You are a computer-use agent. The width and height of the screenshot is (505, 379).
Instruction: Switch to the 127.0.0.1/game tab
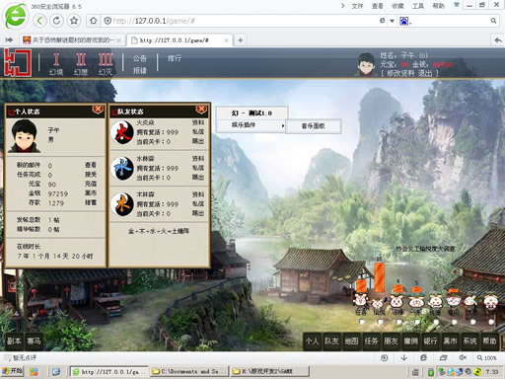point(180,40)
